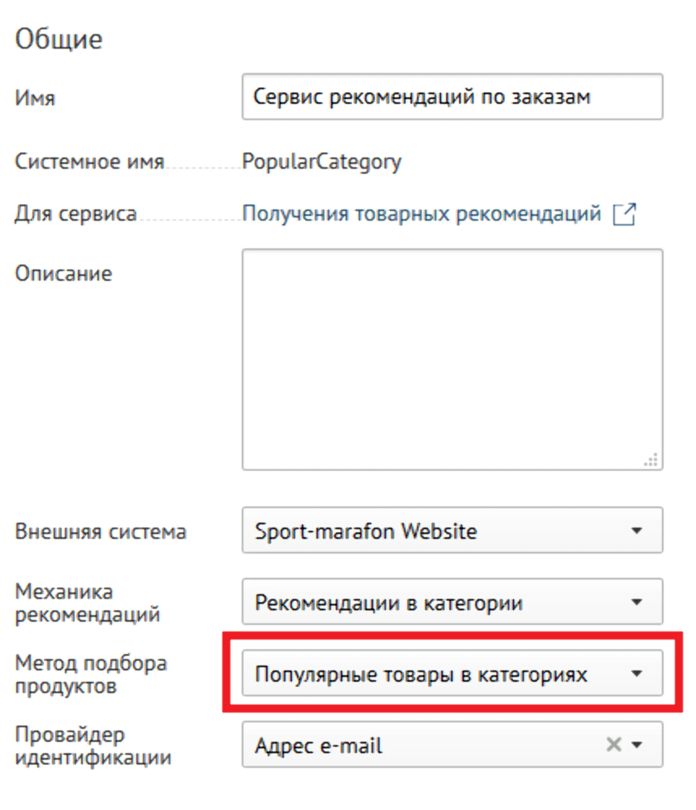Clear Адрес e-mail selection with the X icon
696x810 pixels.
[613, 744]
